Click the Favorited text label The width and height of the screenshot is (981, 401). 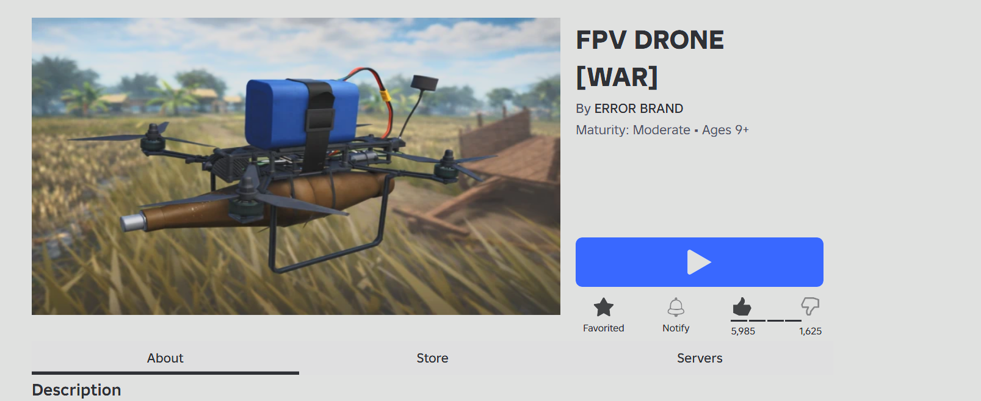(603, 328)
